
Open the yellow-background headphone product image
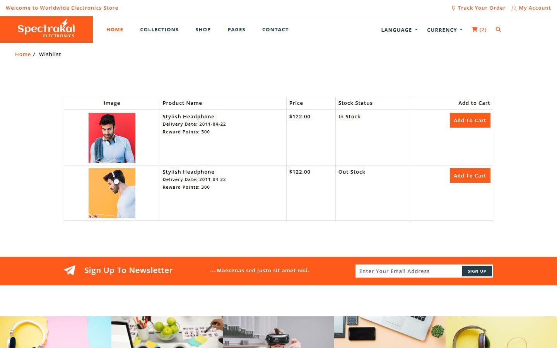click(x=112, y=193)
